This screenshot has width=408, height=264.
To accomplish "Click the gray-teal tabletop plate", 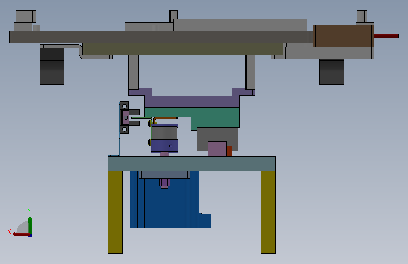I will 192,163.
